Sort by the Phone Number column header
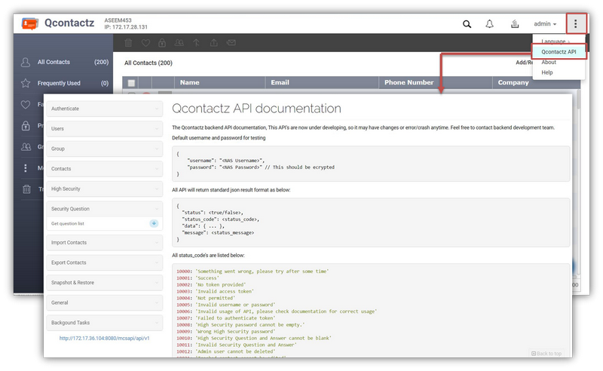Screen dimensions: 603x371 tap(436, 82)
